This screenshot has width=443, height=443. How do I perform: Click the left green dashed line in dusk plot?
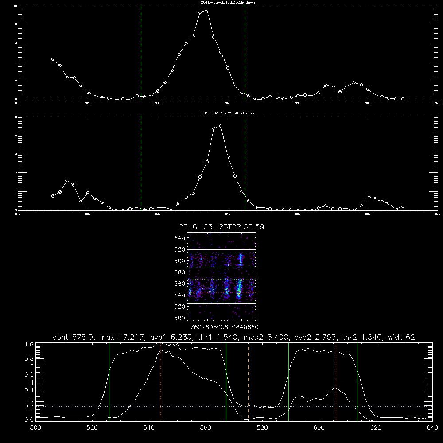click(x=141, y=163)
